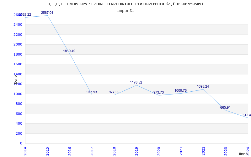Select the 977.93 data label
The image size is (251, 157).
(x=92, y=92)
